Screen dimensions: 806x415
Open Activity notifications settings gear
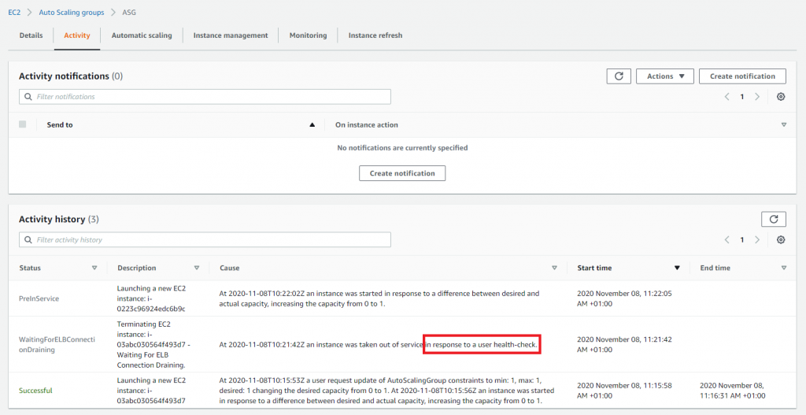point(781,97)
